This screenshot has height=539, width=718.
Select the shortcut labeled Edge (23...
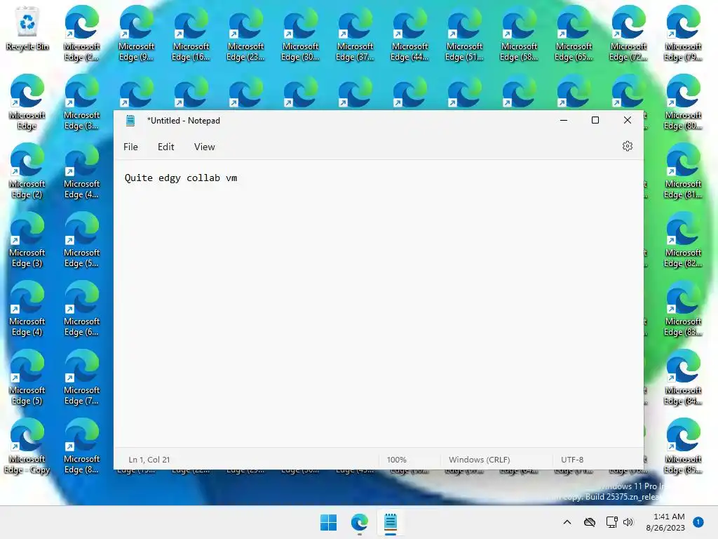pyautogui.click(x=245, y=34)
